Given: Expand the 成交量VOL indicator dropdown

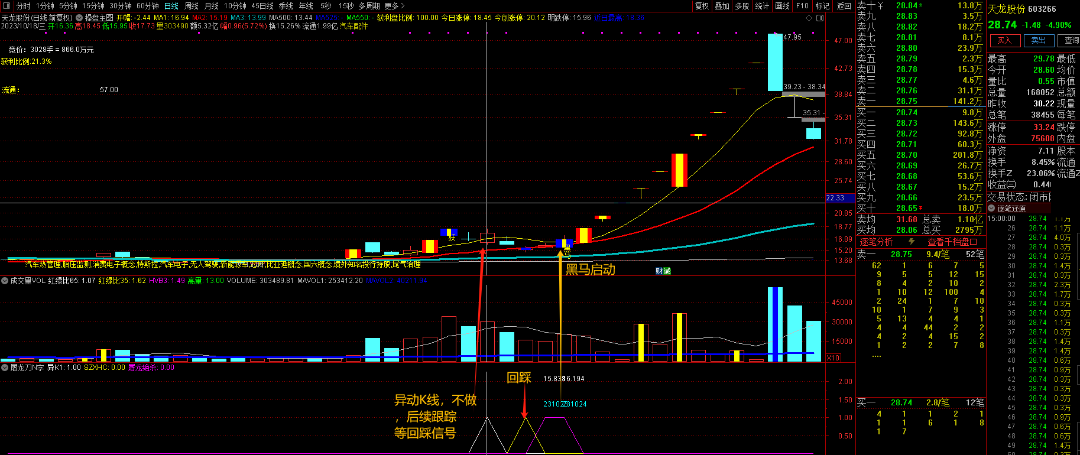Looking at the screenshot, I should 5,281.
